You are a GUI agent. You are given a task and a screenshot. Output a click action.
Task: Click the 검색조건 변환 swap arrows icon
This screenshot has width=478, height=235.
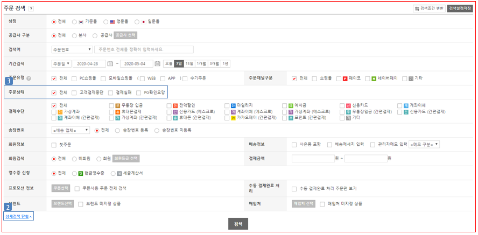coord(417,9)
